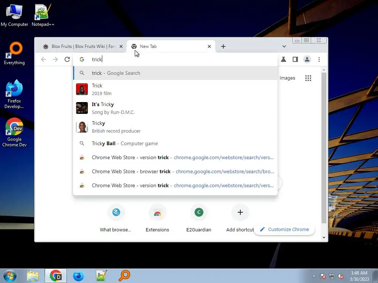Click Customize Chrome button
This screenshot has height=283, width=378.
[285, 229]
